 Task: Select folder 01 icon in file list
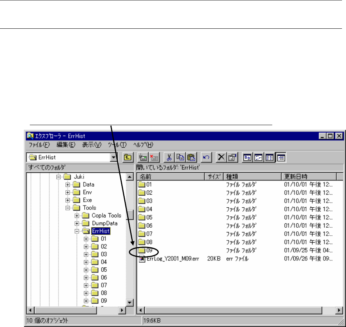[x=142, y=184]
